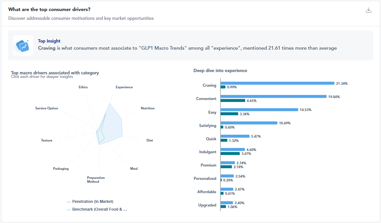Click the Preparation Method driver label

pos(96,180)
